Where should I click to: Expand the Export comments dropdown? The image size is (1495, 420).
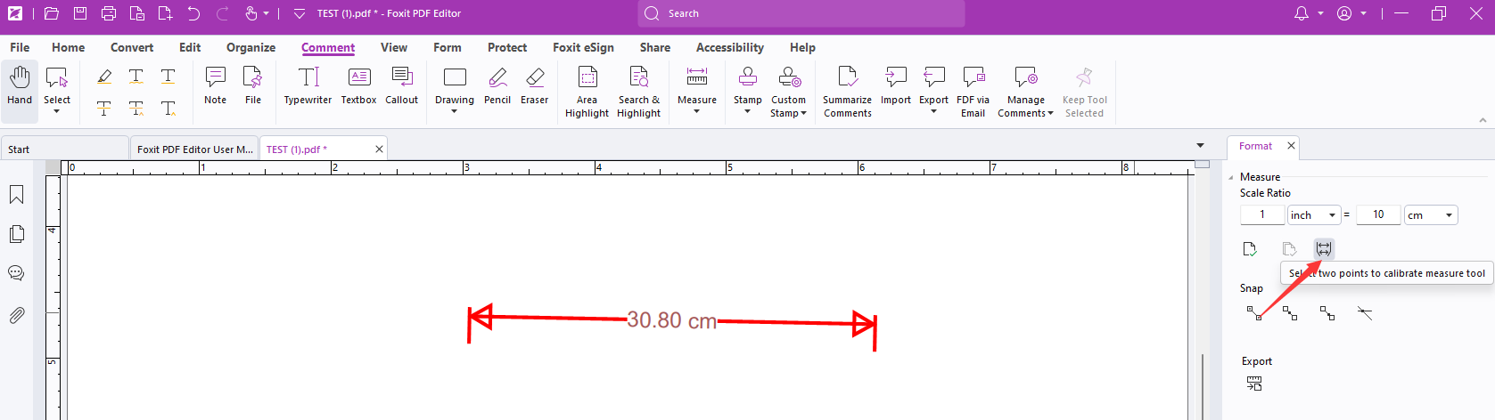pyautogui.click(x=933, y=111)
